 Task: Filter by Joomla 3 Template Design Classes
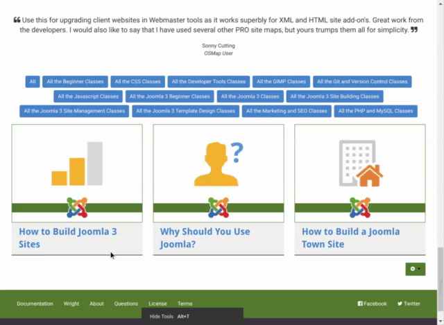click(x=185, y=111)
